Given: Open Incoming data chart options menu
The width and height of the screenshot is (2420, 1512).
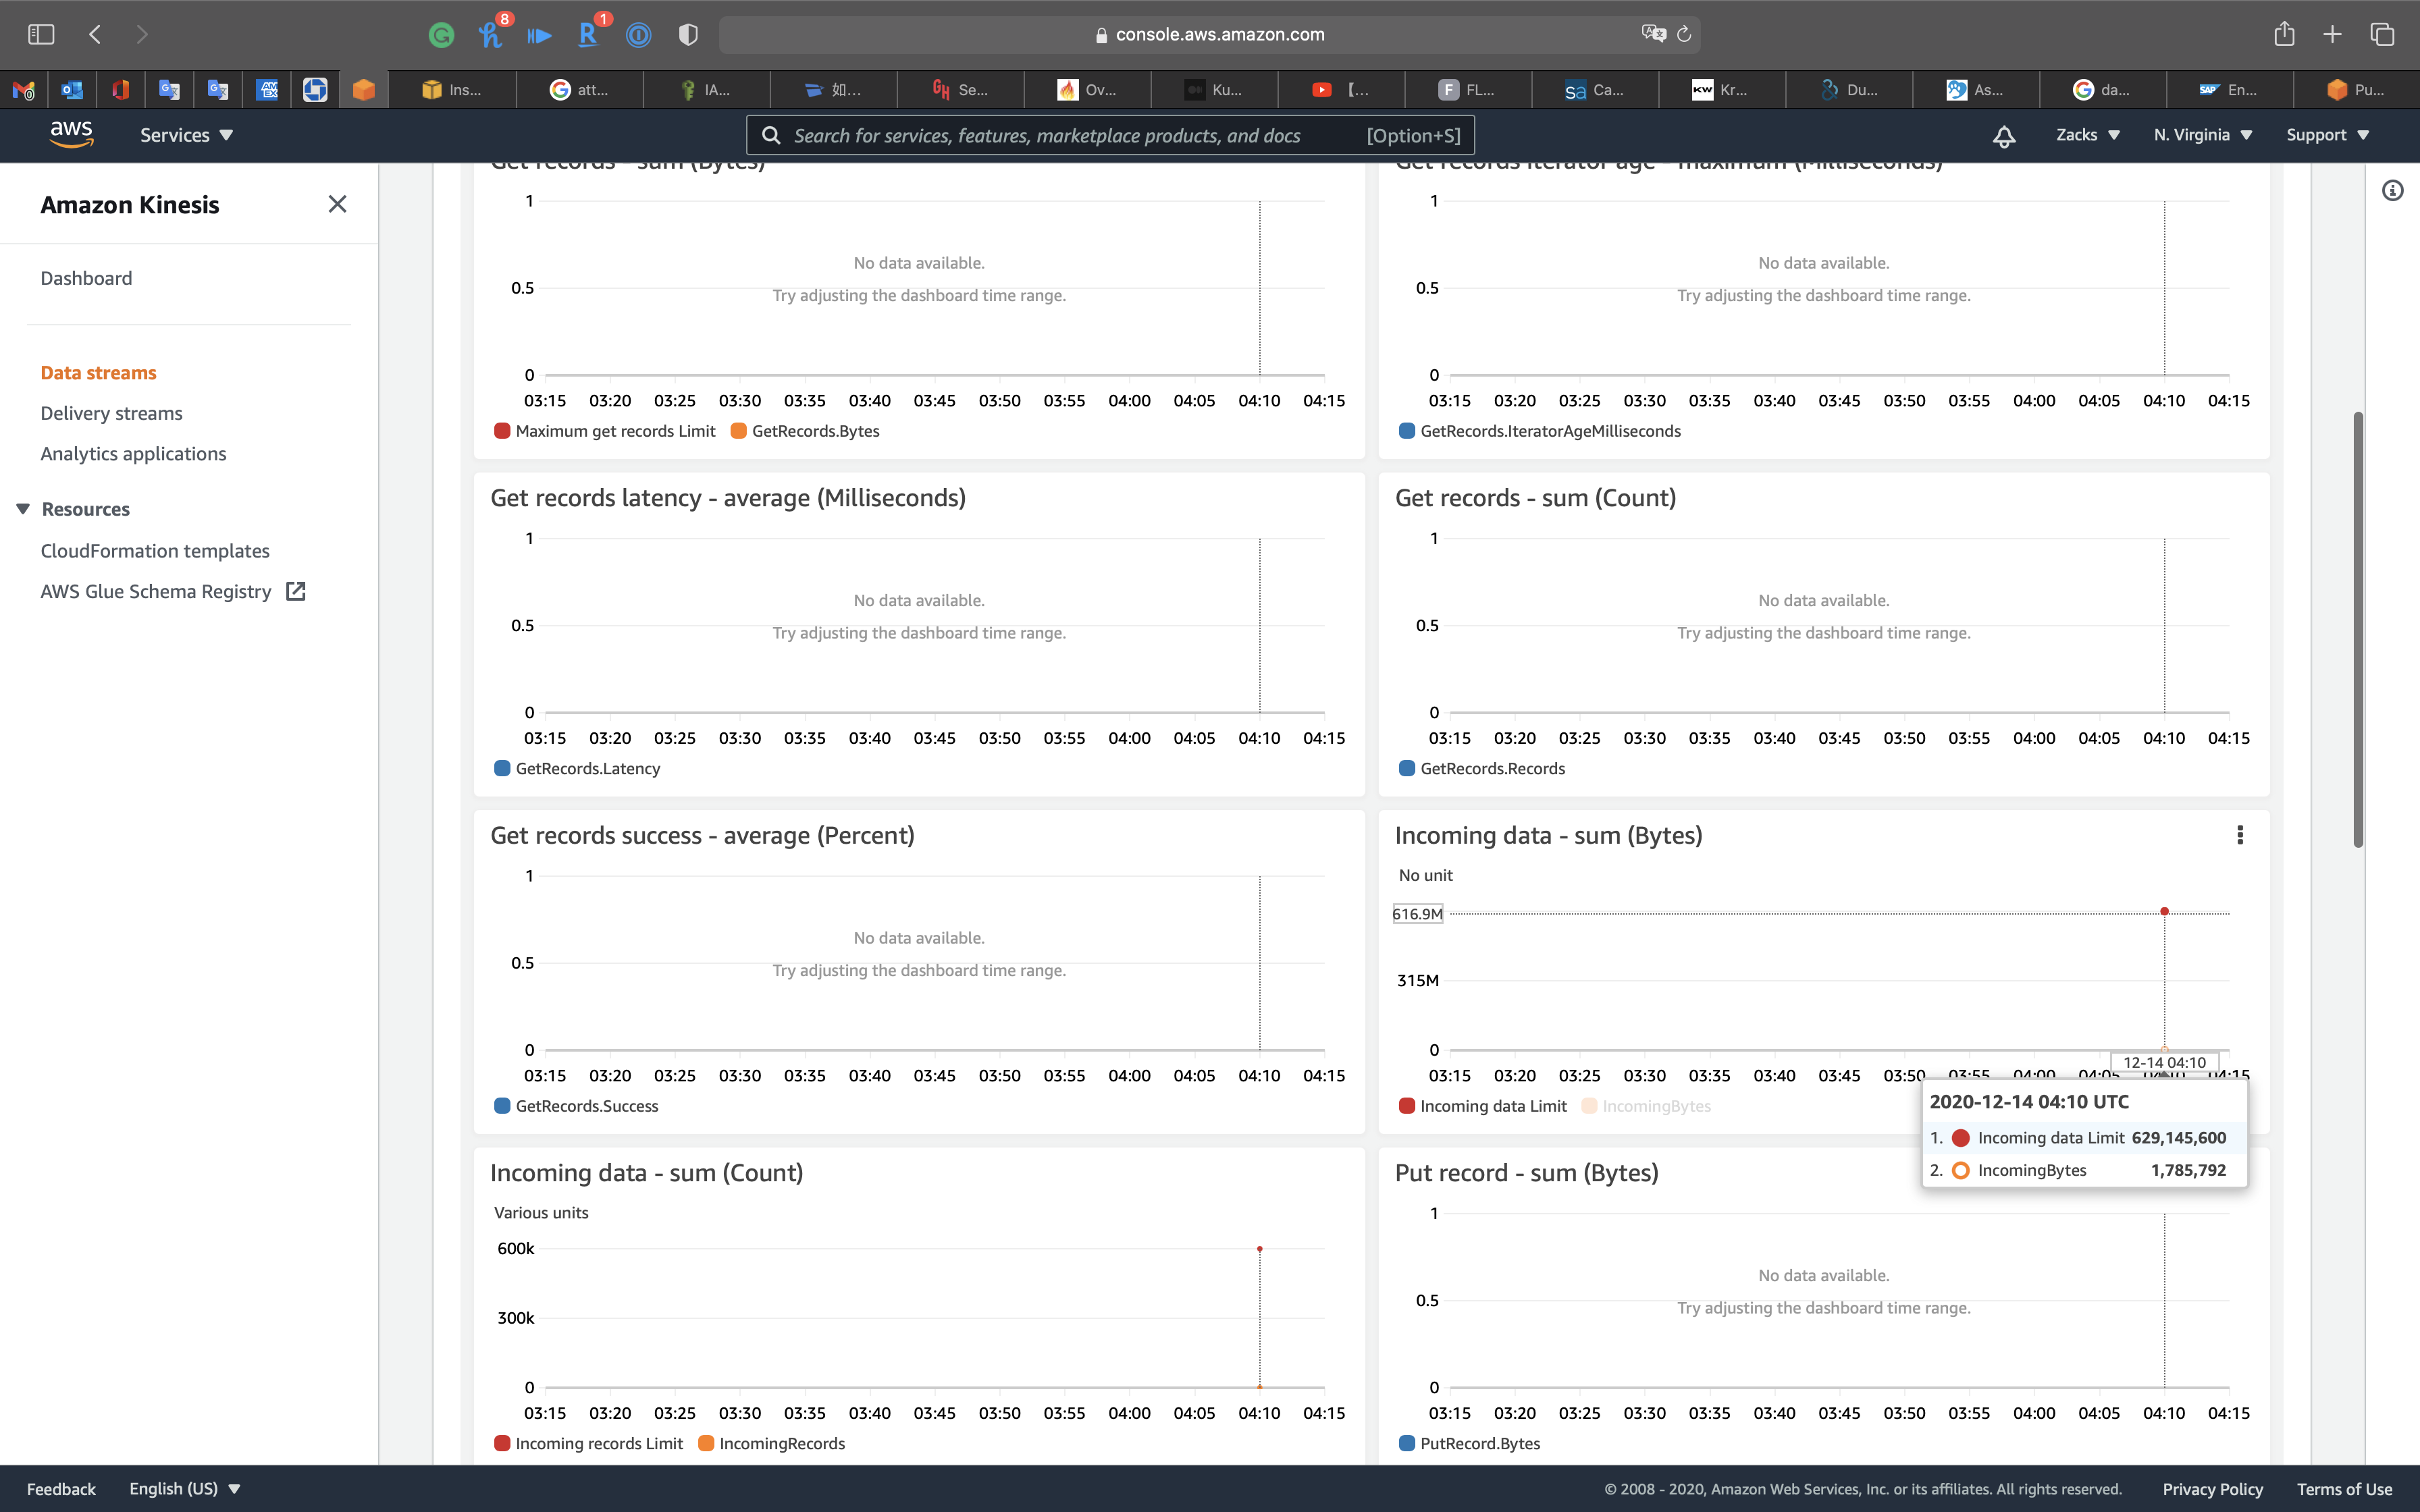Looking at the screenshot, I should pyautogui.click(x=2239, y=835).
